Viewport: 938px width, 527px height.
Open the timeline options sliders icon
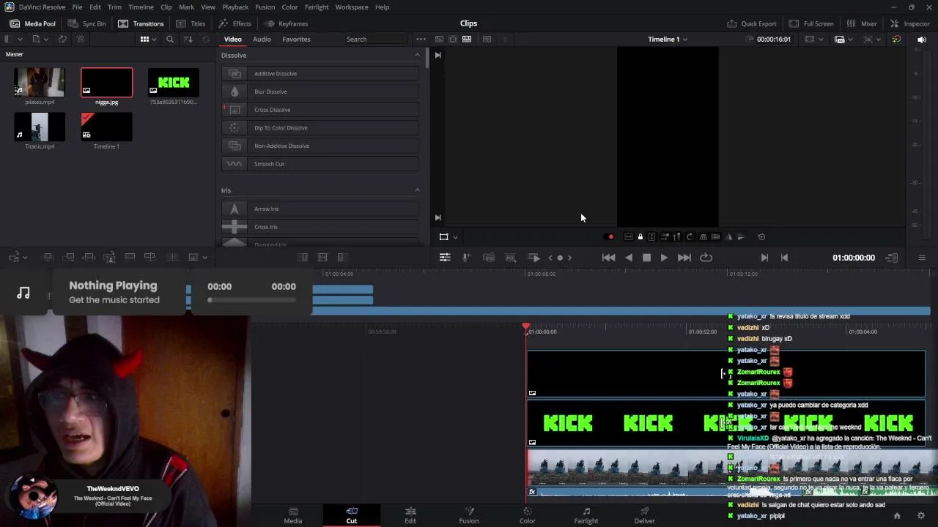[445, 258]
